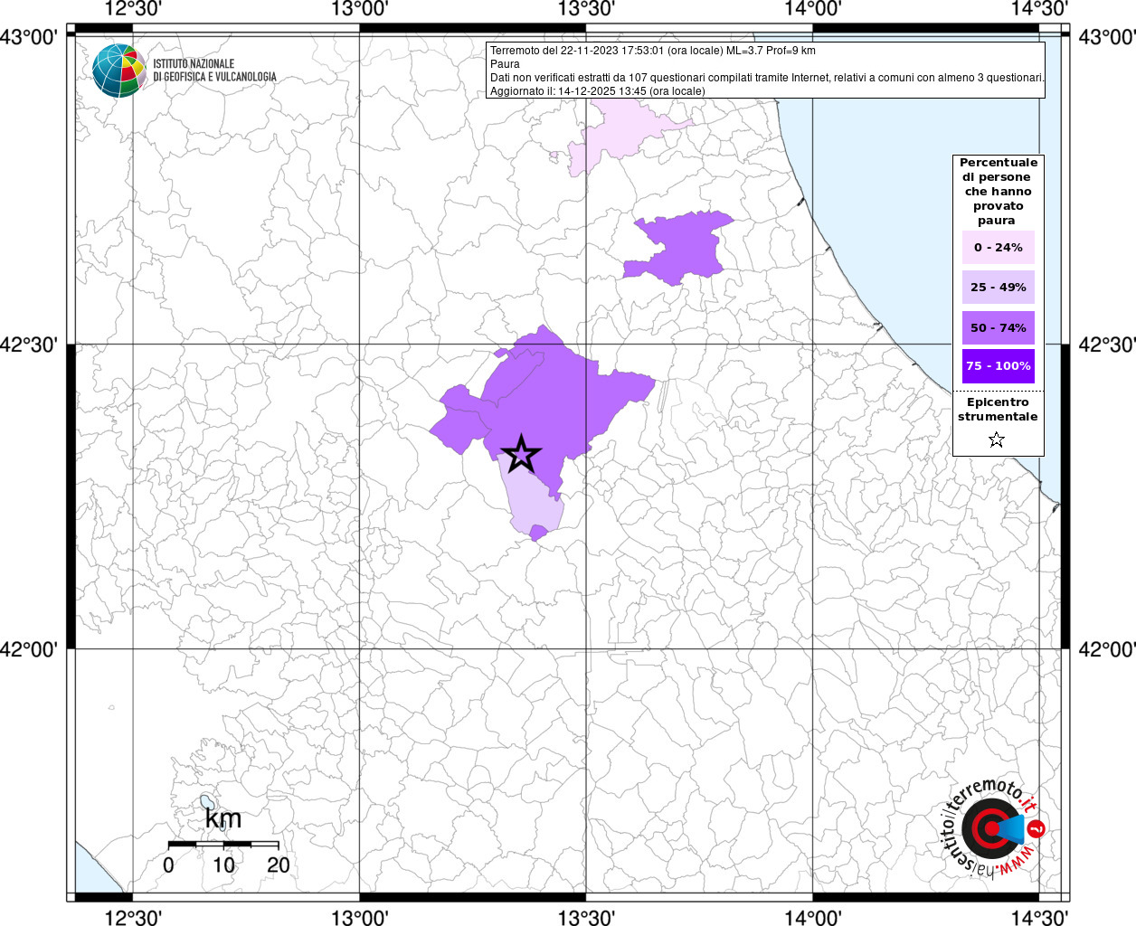The image size is (1136, 926).
Task: Click the small lake near the scale bar
Action: pos(207,802)
